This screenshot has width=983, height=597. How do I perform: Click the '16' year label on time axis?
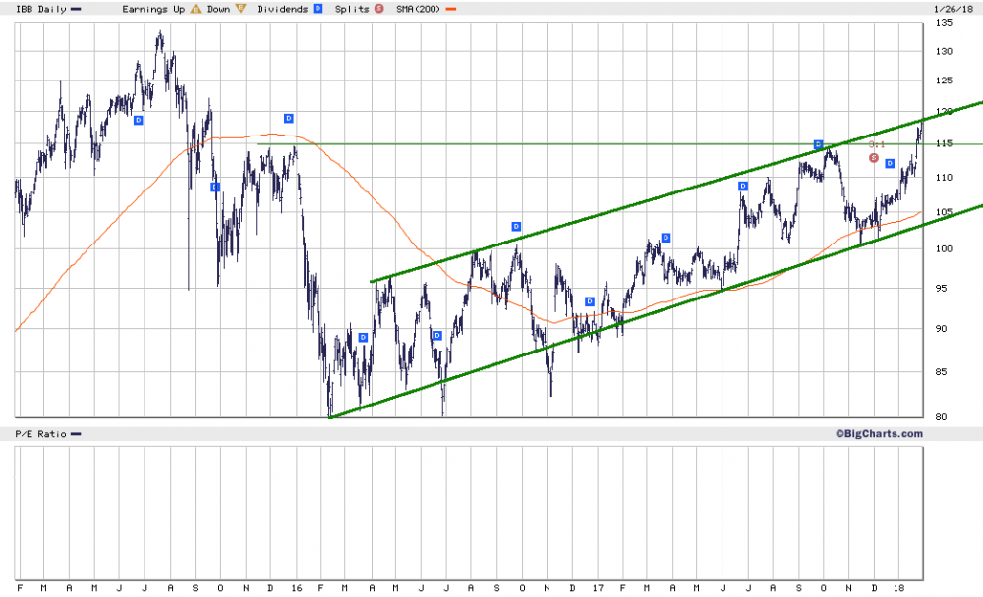pyautogui.click(x=297, y=587)
